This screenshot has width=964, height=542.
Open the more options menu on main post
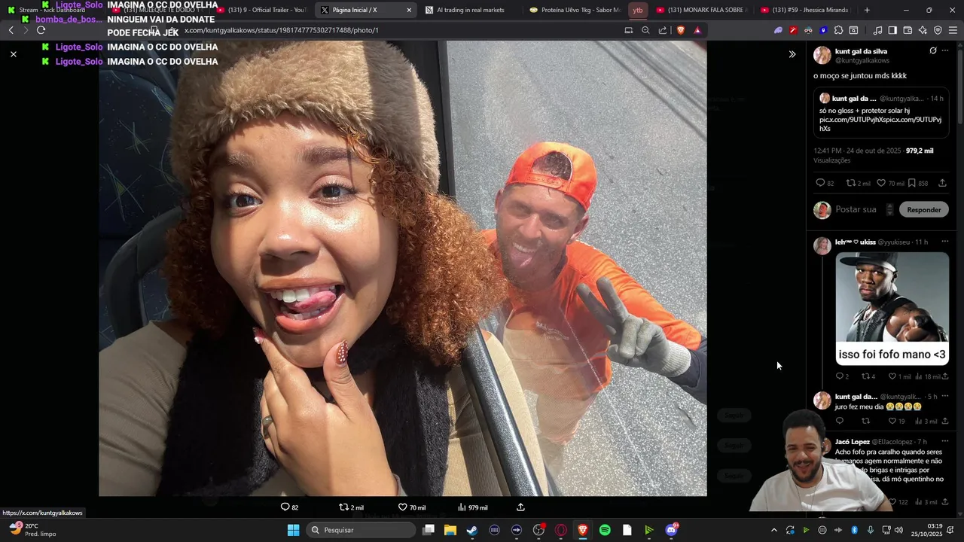pyautogui.click(x=945, y=50)
